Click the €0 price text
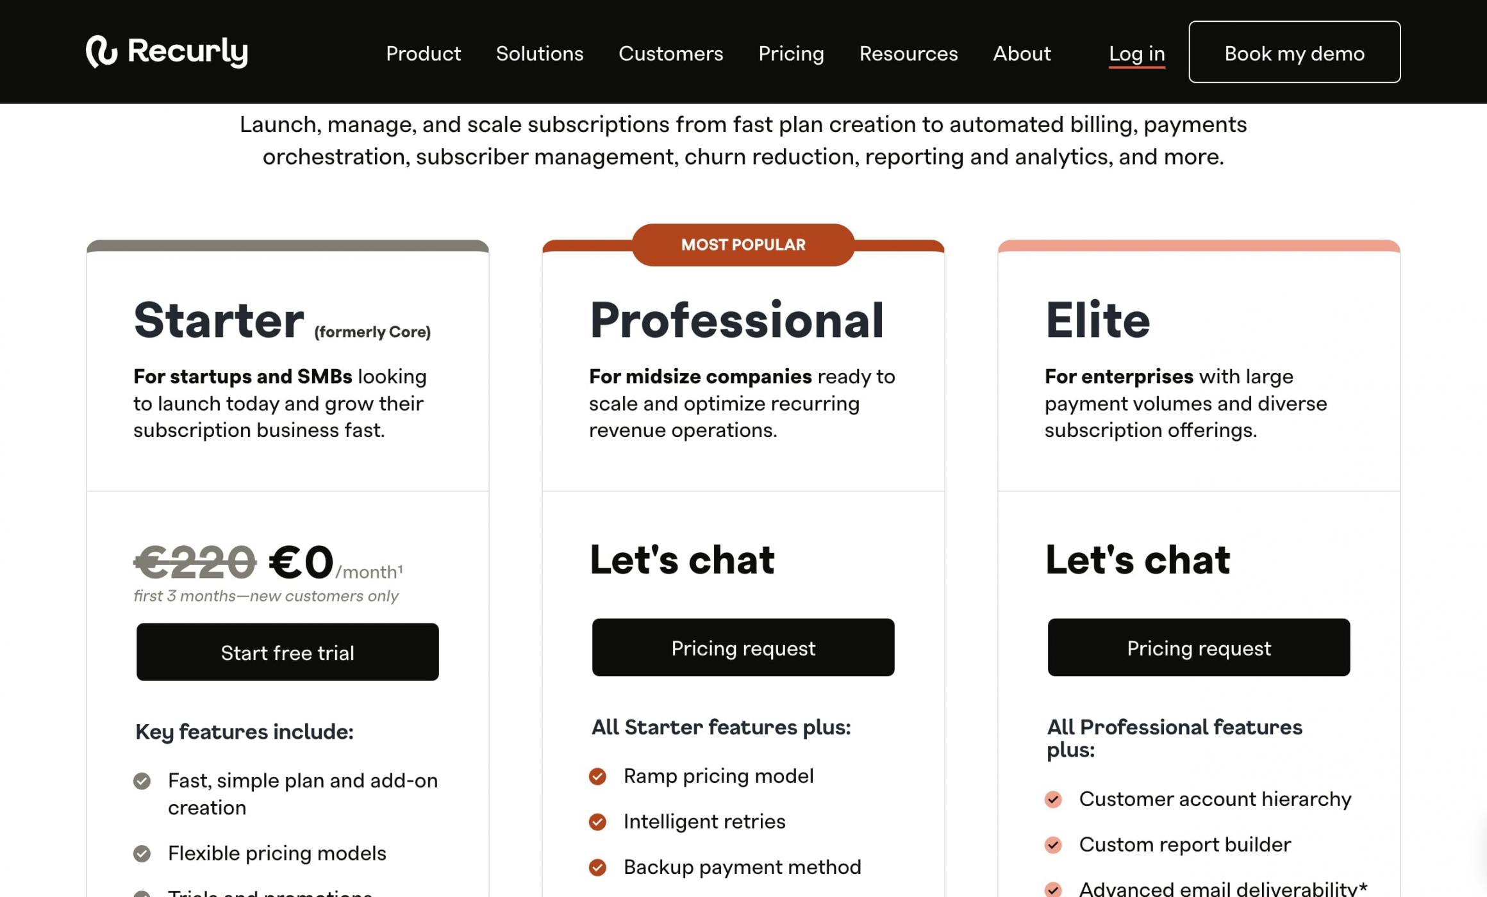 (x=301, y=561)
